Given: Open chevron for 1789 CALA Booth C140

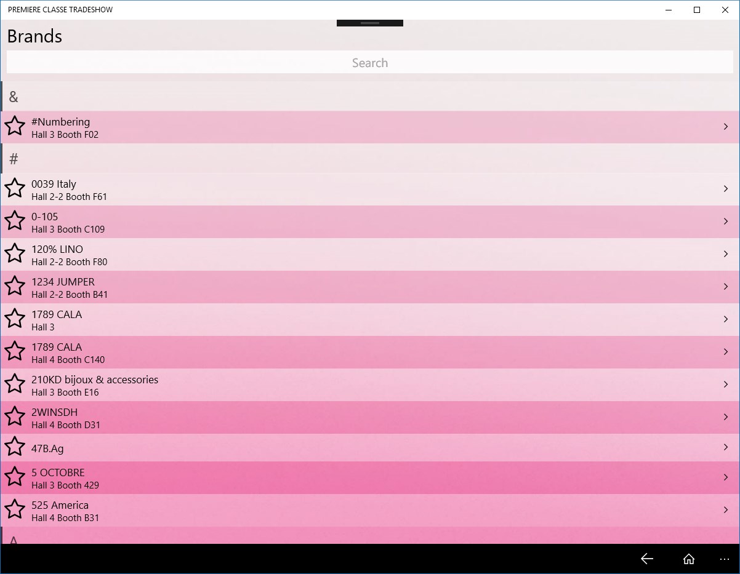Looking at the screenshot, I should tap(726, 352).
